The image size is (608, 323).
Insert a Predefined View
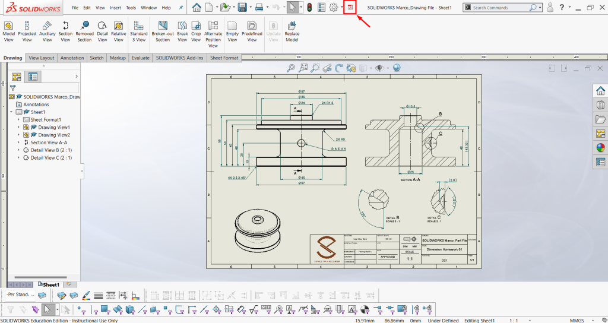[252, 32]
